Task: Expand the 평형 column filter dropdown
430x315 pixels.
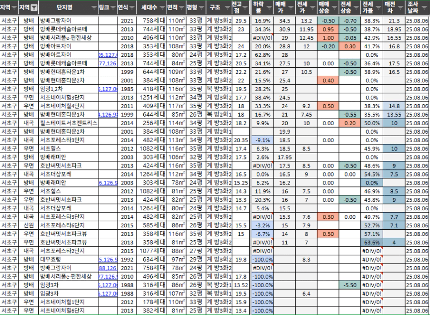Action: 201,7
